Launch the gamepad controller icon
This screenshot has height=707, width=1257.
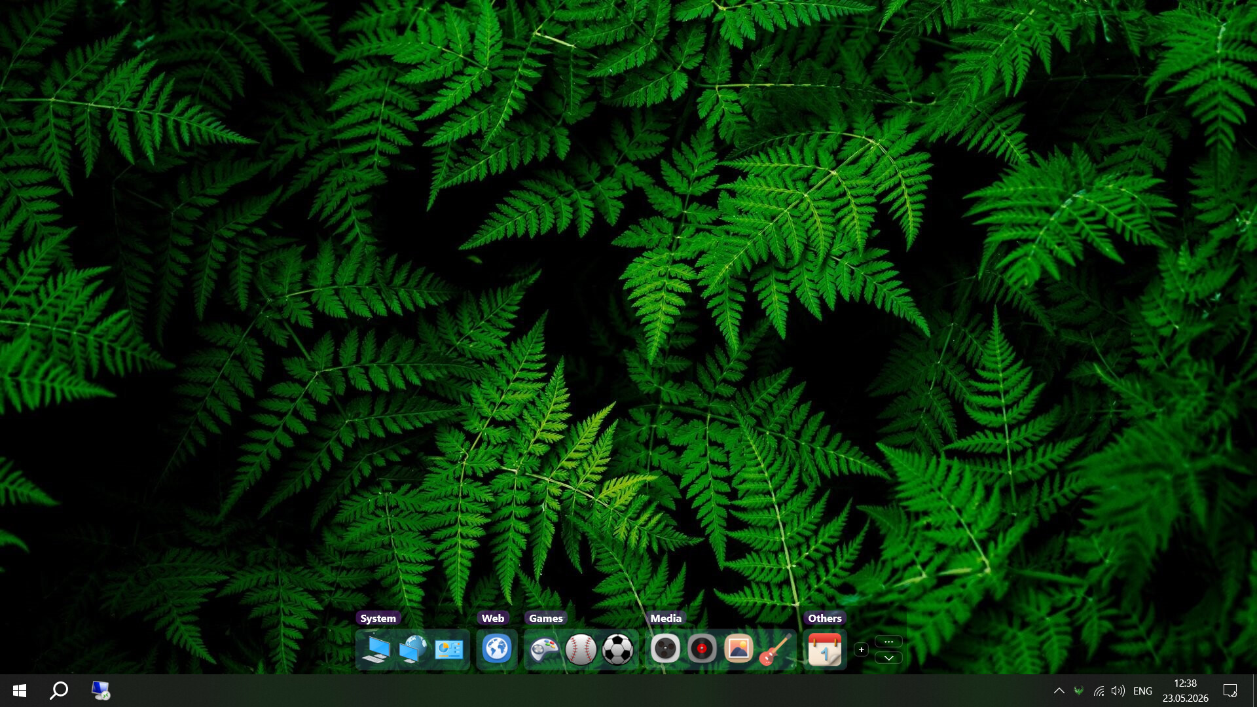[x=544, y=649]
